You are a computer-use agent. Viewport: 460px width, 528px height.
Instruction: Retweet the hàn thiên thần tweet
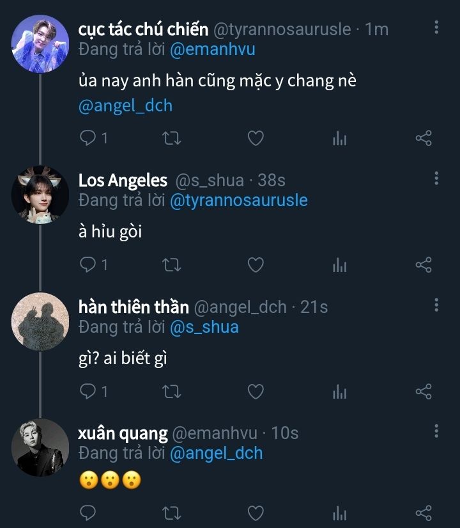tap(172, 391)
